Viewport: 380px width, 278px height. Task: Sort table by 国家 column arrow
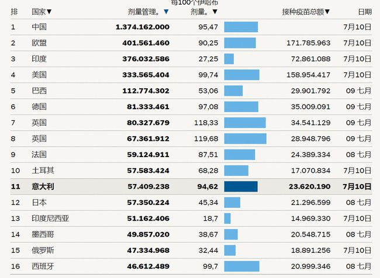[49, 12]
